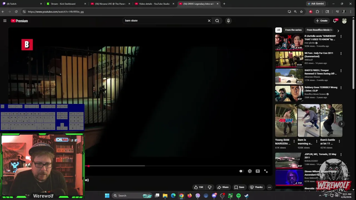Open 'Young BAM MARGERA' short thumbnail
The image size is (356, 200).
(x=286, y=121)
